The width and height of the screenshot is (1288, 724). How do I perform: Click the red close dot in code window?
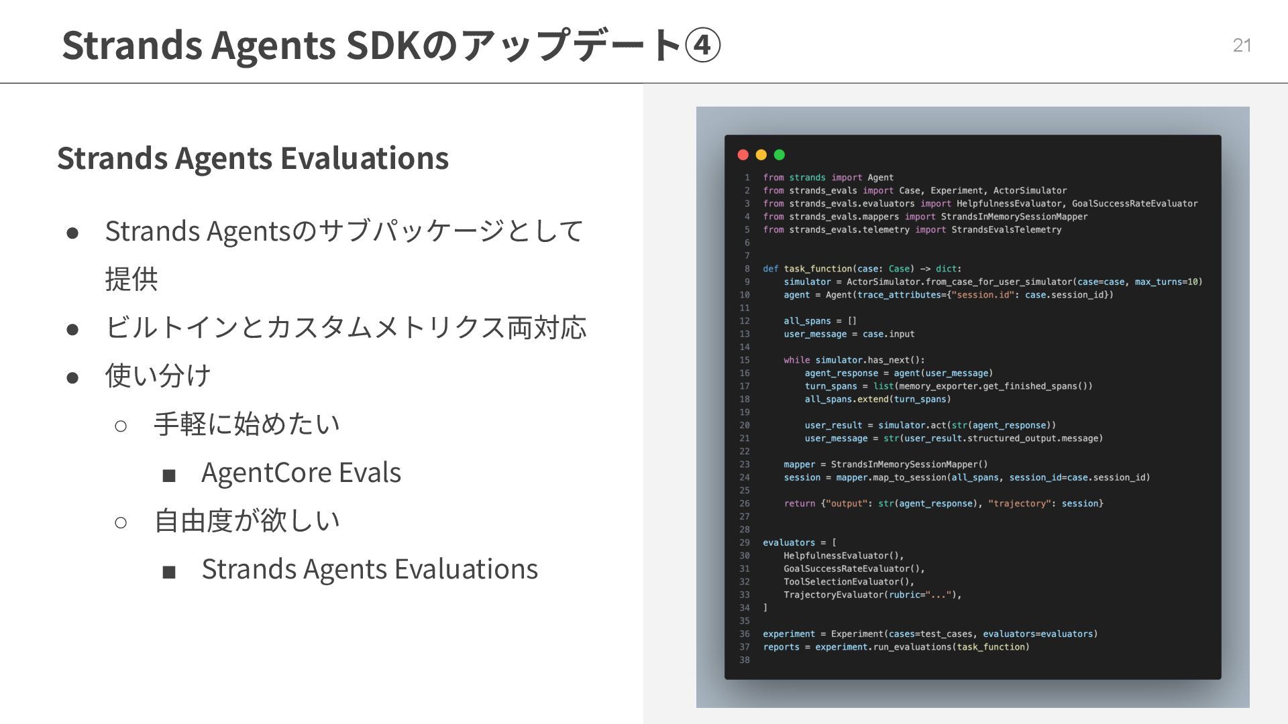click(x=743, y=155)
